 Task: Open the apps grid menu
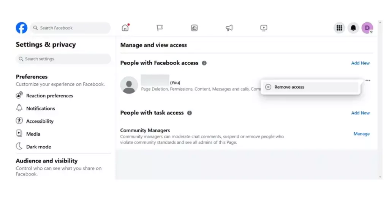(x=339, y=28)
